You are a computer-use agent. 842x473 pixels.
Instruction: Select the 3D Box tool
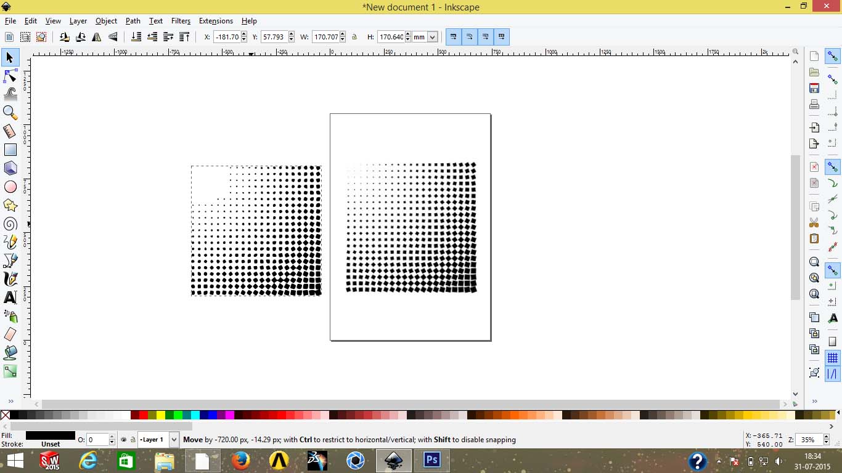(x=10, y=168)
